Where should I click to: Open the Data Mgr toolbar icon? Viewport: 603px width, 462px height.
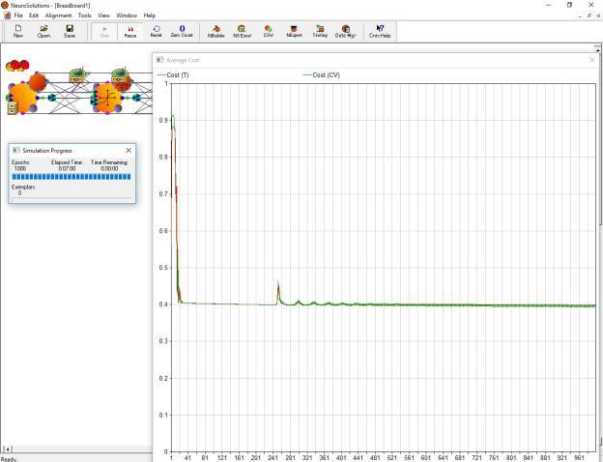(x=345, y=31)
